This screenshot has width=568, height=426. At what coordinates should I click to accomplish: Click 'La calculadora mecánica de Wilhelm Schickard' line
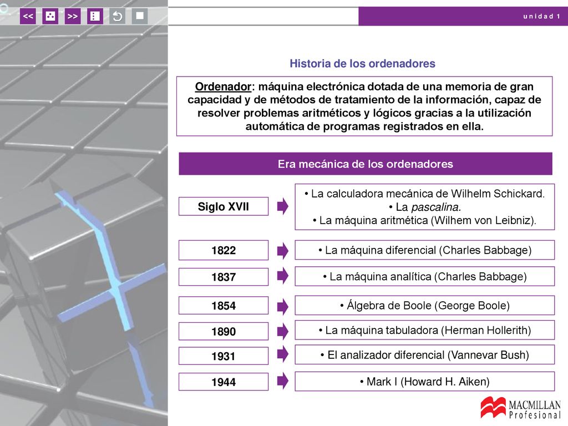tap(424, 194)
